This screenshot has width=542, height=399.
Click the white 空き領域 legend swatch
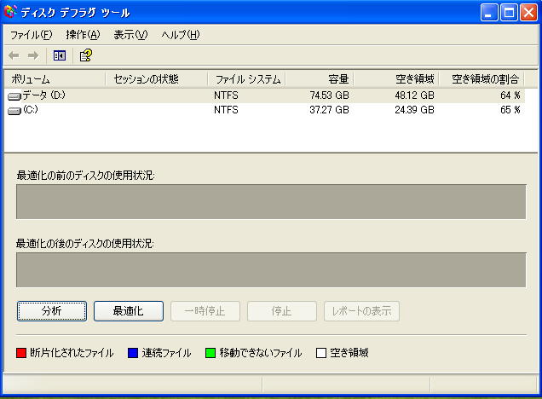point(321,353)
